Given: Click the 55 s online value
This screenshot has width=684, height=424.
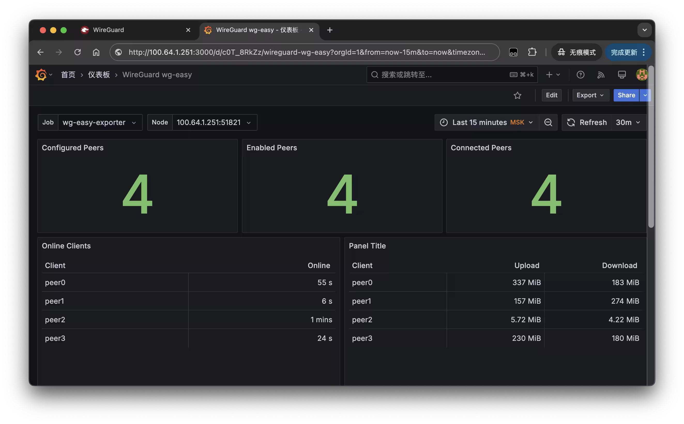Looking at the screenshot, I should tap(324, 282).
